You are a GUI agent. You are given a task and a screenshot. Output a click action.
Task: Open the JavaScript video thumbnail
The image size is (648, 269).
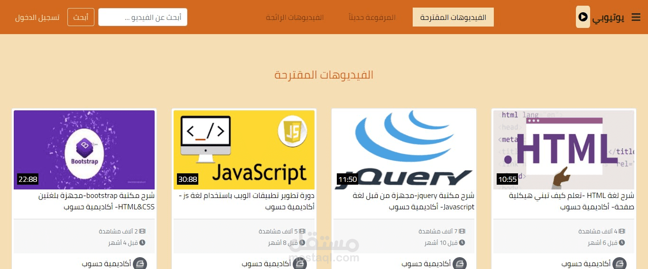[x=244, y=150]
